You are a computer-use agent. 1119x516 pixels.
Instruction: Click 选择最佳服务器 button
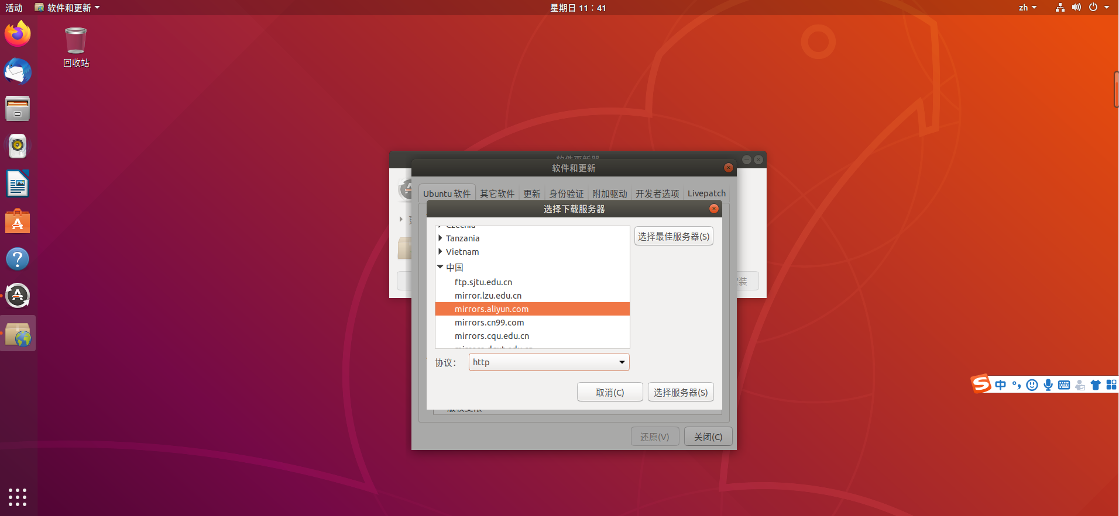point(674,237)
